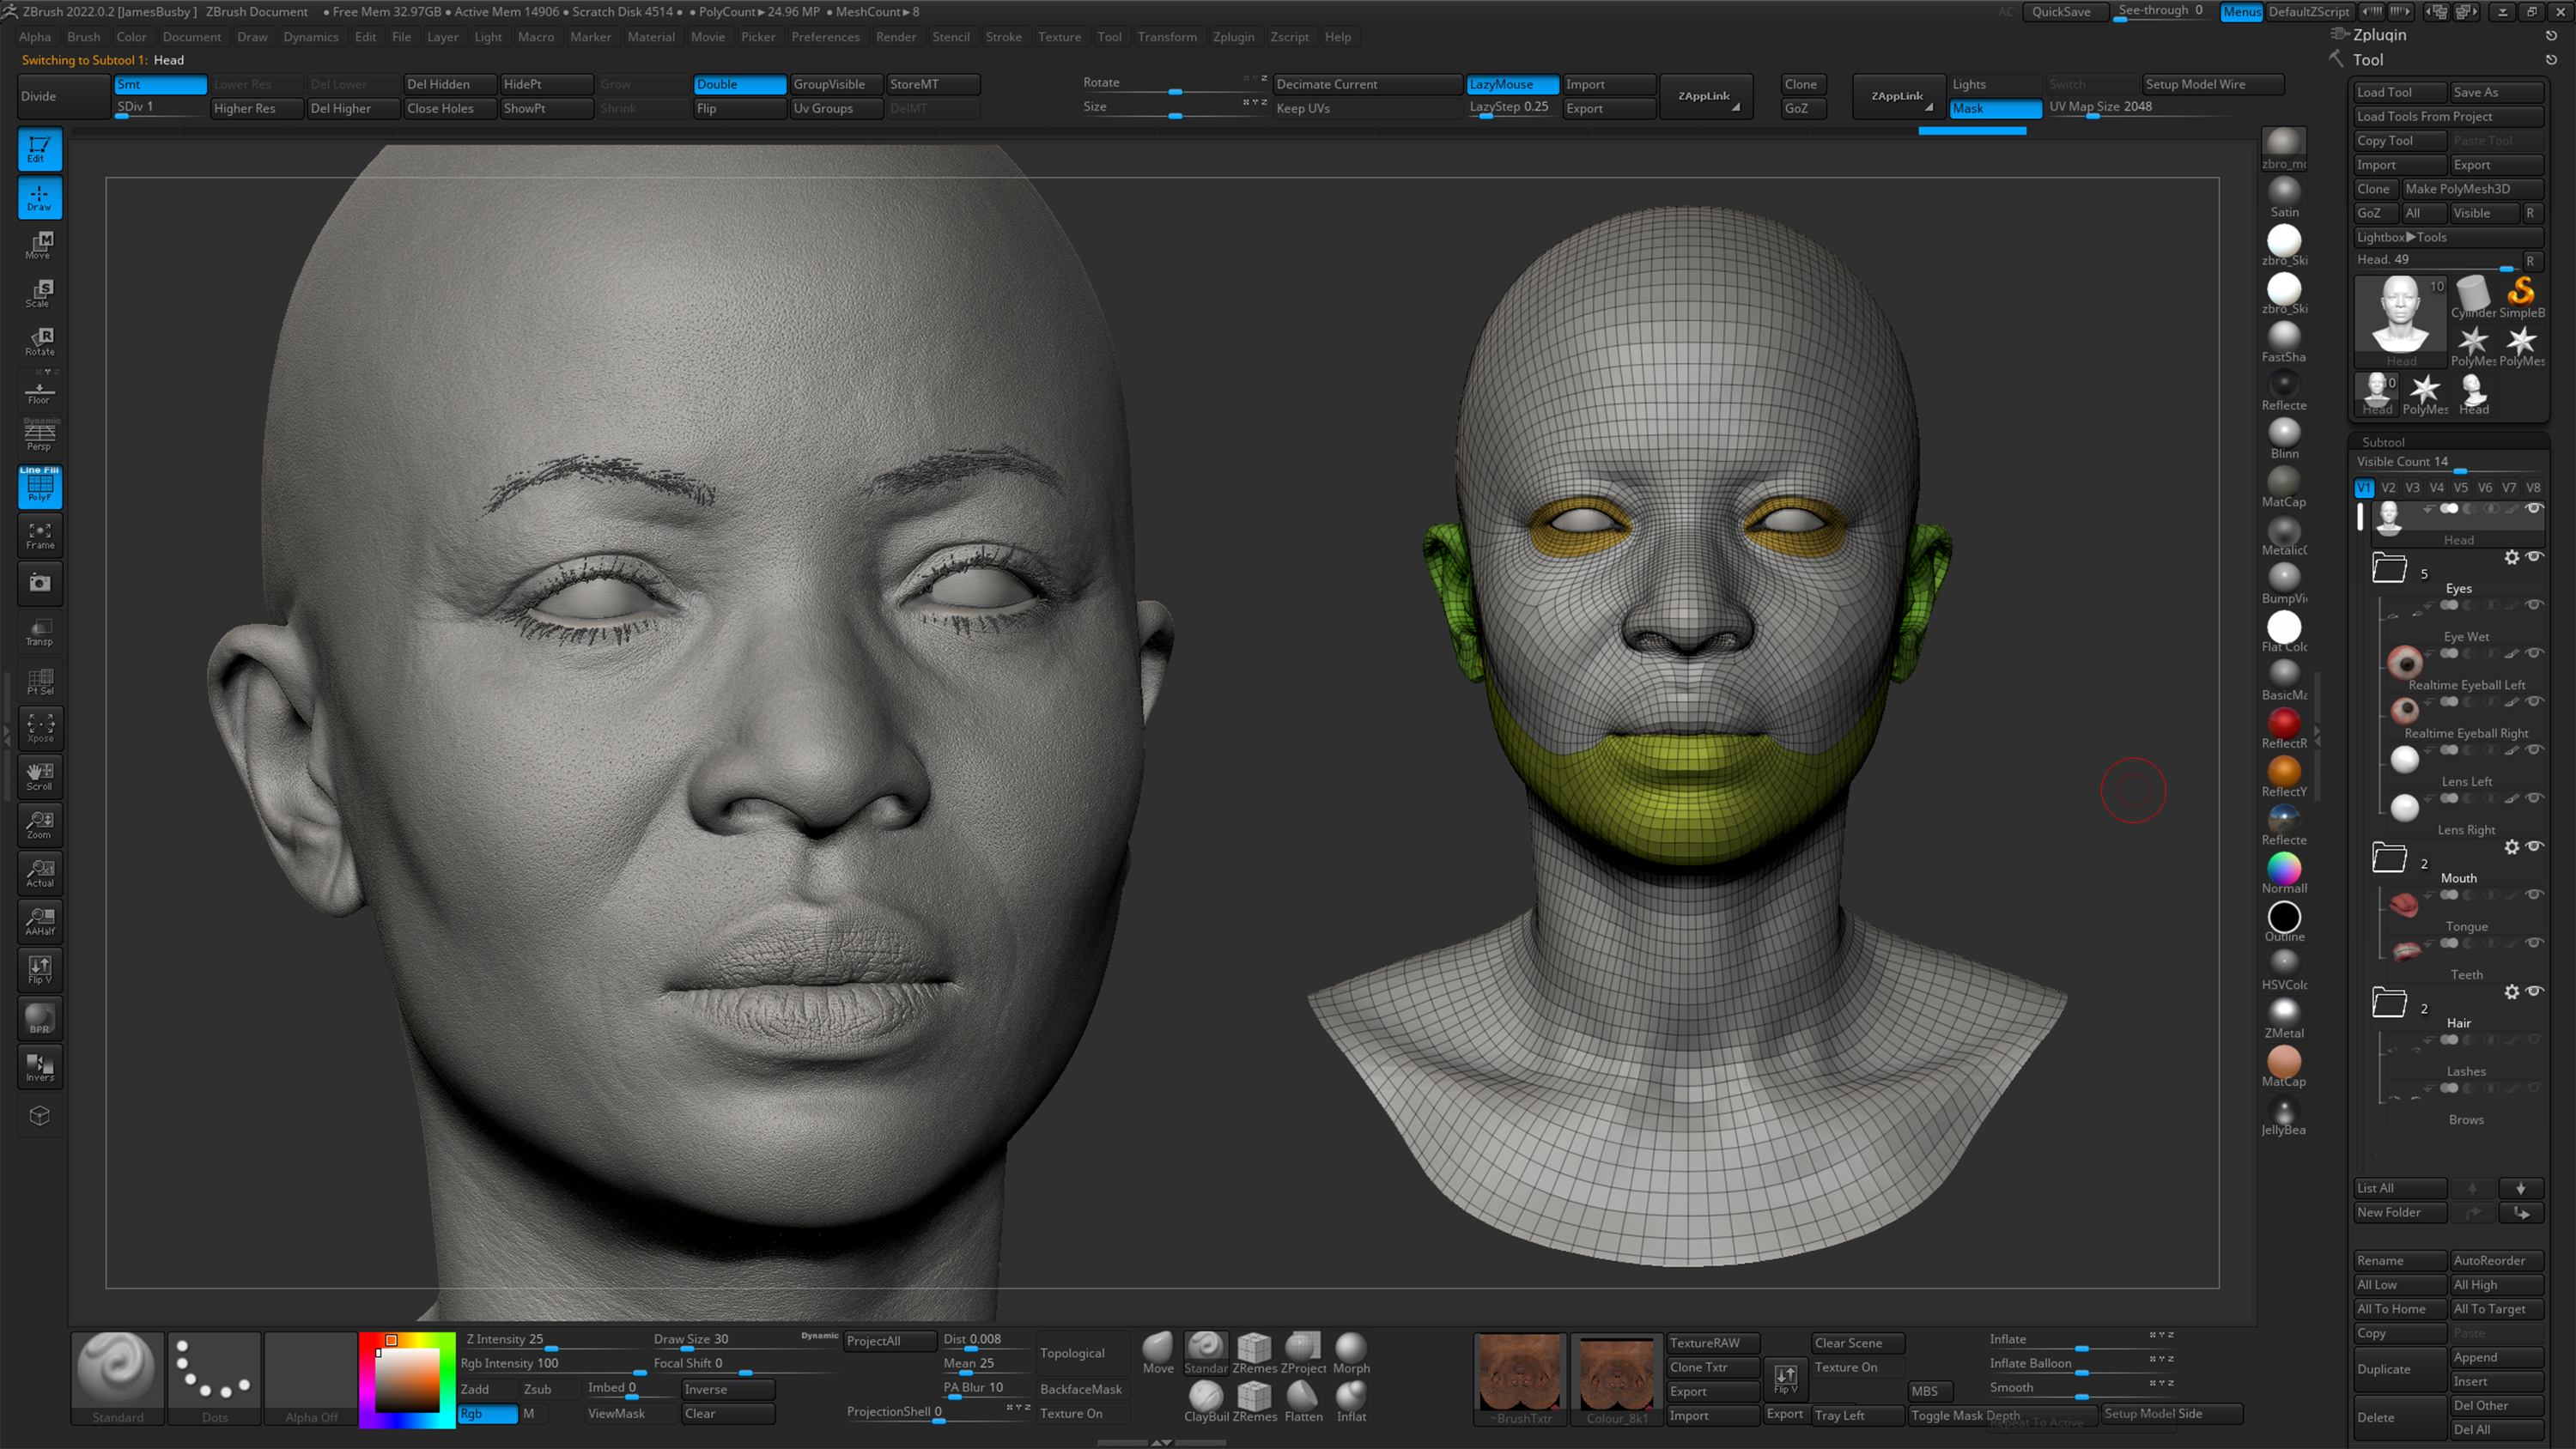Open the Render menu
The height and width of the screenshot is (1449, 2576).
point(895,37)
